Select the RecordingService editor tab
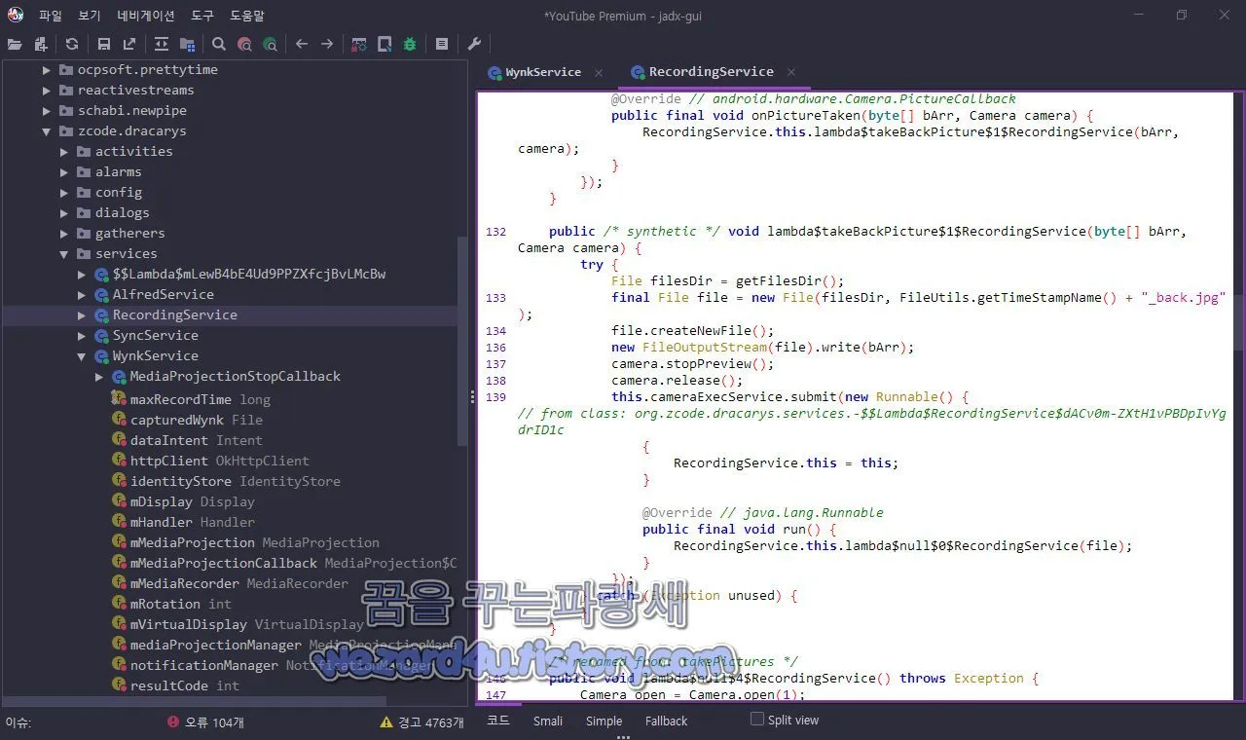The width and height of the screenshot is (1246, 740). 711,72
